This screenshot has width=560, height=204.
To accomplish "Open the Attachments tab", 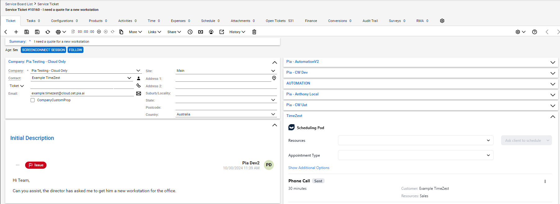I will 243,21.
